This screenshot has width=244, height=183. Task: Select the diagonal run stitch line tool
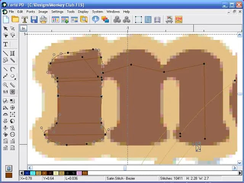5,53
